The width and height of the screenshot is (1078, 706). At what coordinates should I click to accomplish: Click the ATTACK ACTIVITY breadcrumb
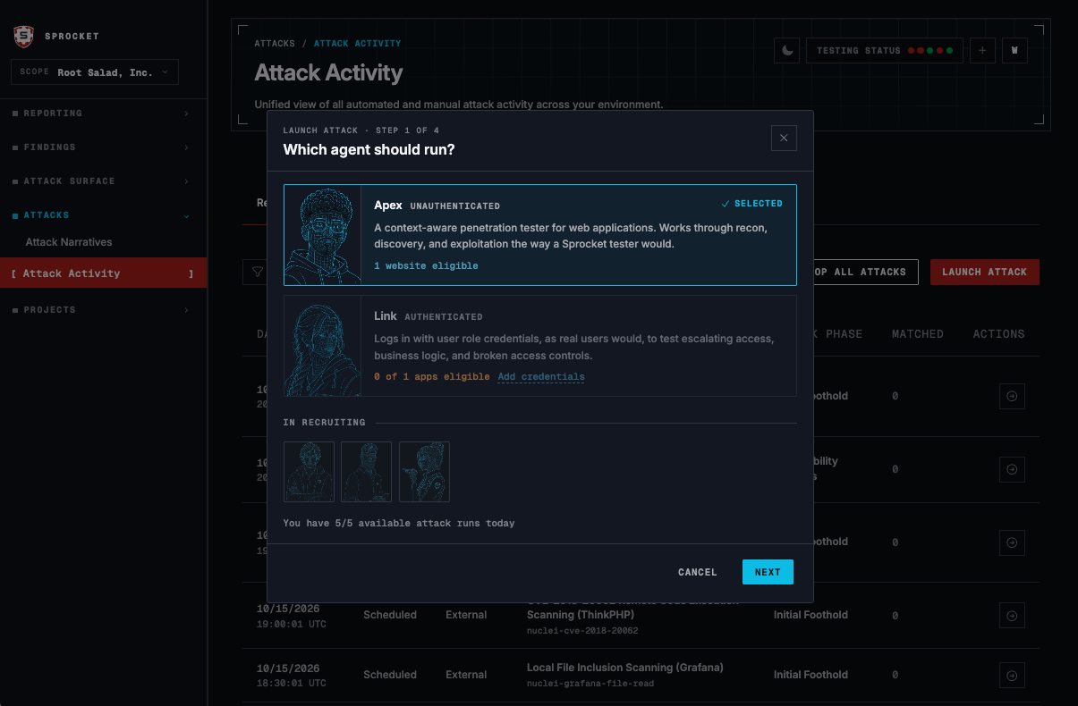point(358,44)
